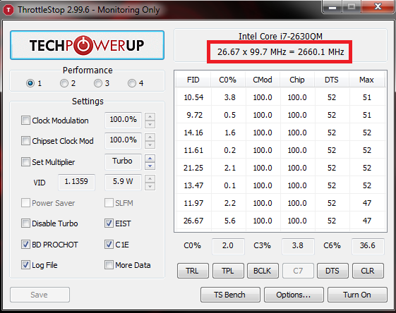Select Performance profile 3
The height and width of the screenshot is (313, 396).
[x=98, y=83]
